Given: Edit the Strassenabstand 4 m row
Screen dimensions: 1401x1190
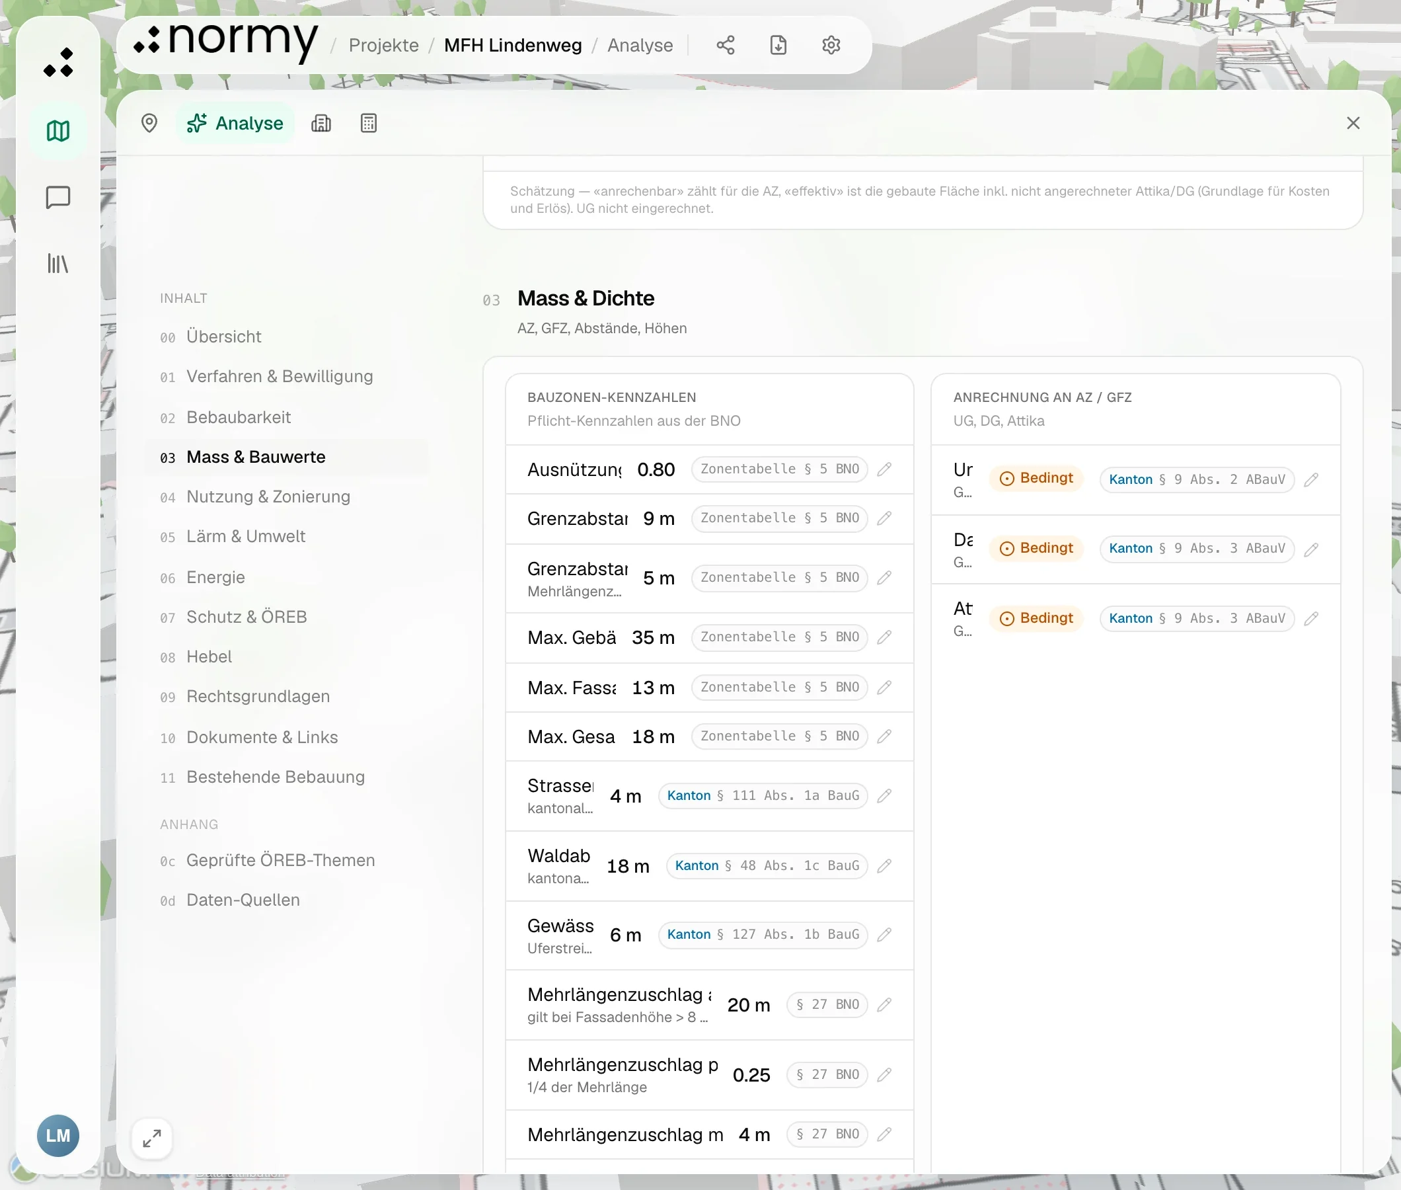Looking at the screenshot, I should click(x=885, y=796).
